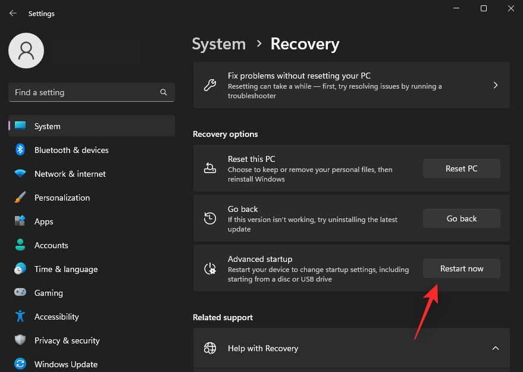Collapse the Help with Recovery section
This screenshot has width=523, height=372.
point(495,348)
